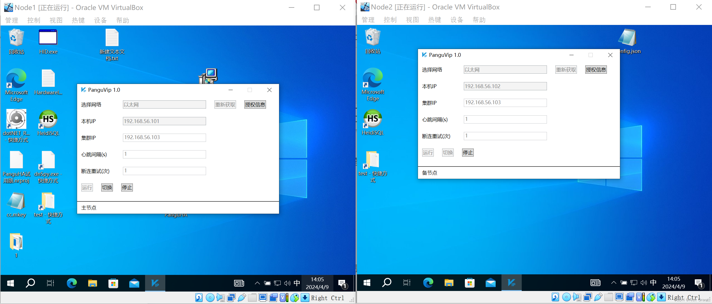Select folder named 1 on Node1 desktop
The width and height of the screenshot is (712, 304).
pos(16,246)
